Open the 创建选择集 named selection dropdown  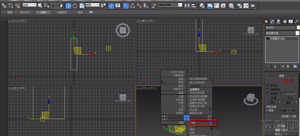(170, 5)
